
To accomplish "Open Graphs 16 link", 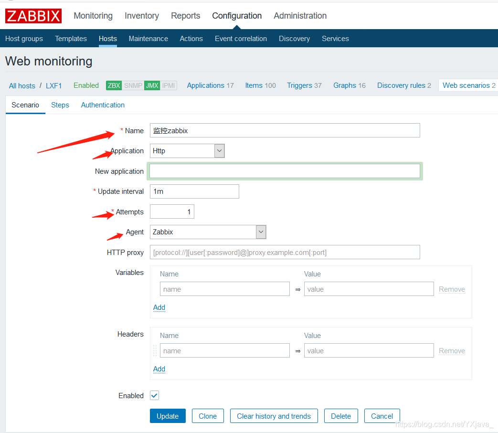I will coord(350,85).
